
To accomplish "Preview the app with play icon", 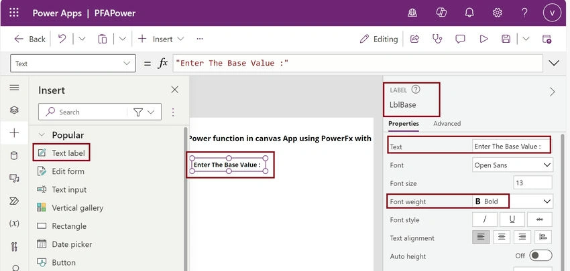I will (483, 39).
